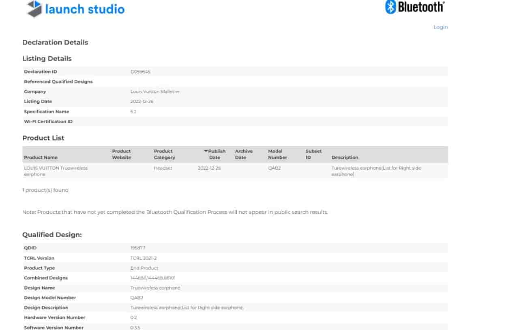Click the Combined Designs numbers value

pos(153,278)
